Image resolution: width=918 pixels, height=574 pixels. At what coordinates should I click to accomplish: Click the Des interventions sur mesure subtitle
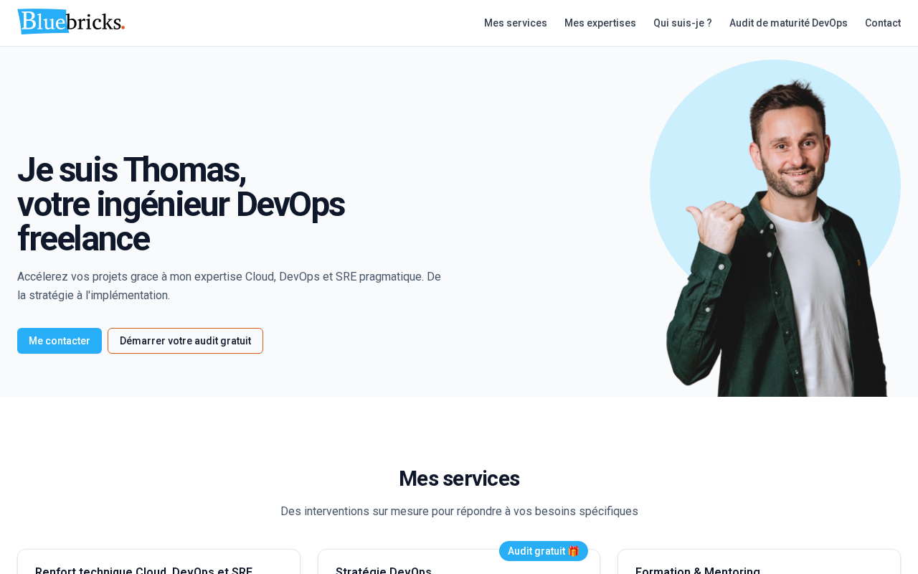[459, 512]
